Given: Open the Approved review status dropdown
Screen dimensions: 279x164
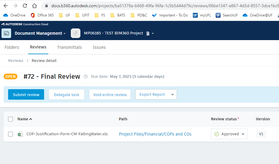Looking at the screenshot, I should (x=229, y=134).
